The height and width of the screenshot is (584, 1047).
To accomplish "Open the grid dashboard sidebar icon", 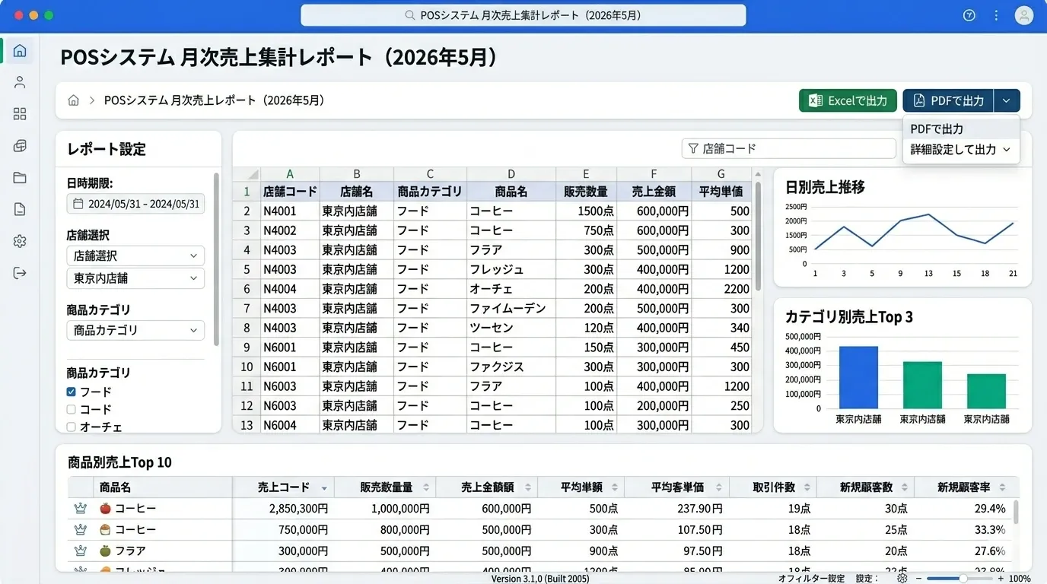I will (20, 114).
